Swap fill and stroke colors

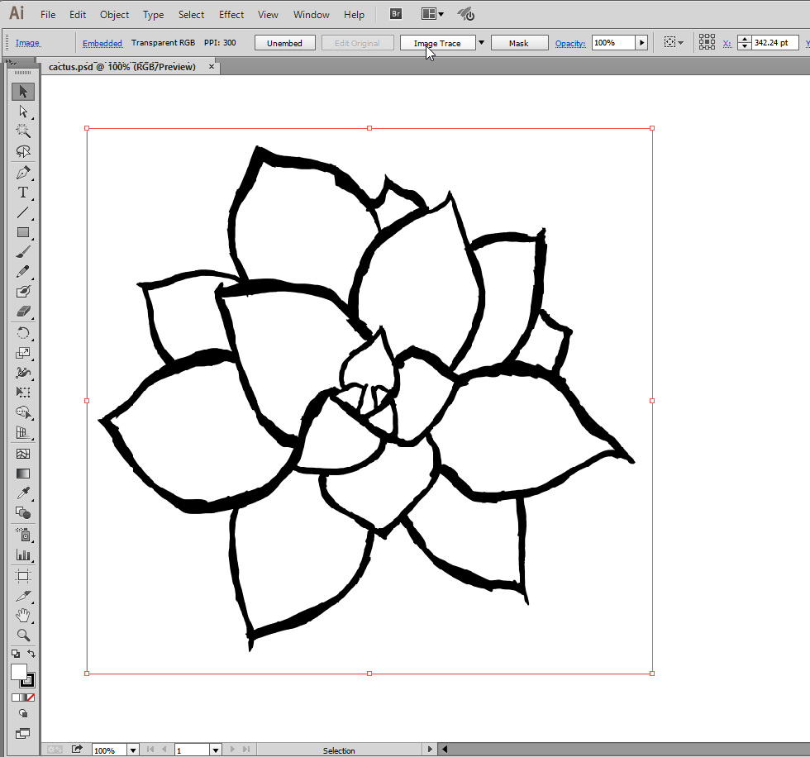[x=31, y=654]
